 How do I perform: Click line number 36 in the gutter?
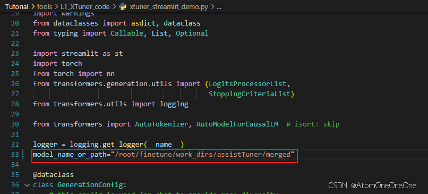(x=15, y=185)
